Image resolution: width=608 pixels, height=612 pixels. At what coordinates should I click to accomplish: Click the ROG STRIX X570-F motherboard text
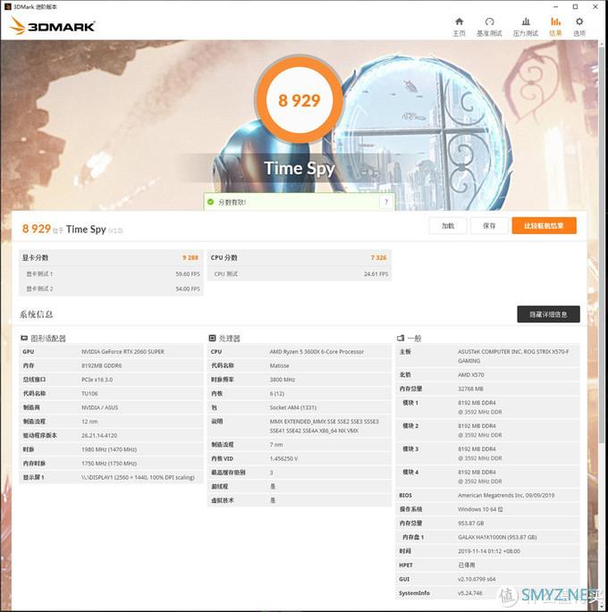513,356
